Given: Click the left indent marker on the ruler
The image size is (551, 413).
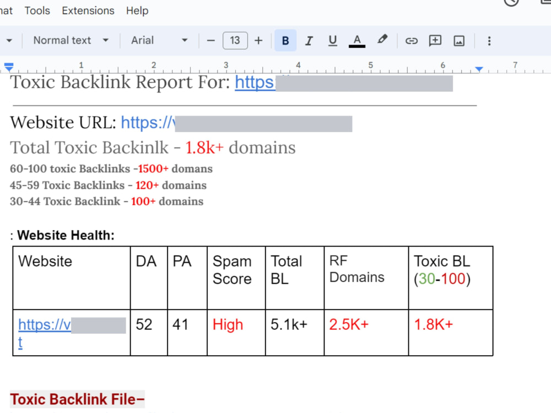Looking at the screenshot, I should [9, 67].
